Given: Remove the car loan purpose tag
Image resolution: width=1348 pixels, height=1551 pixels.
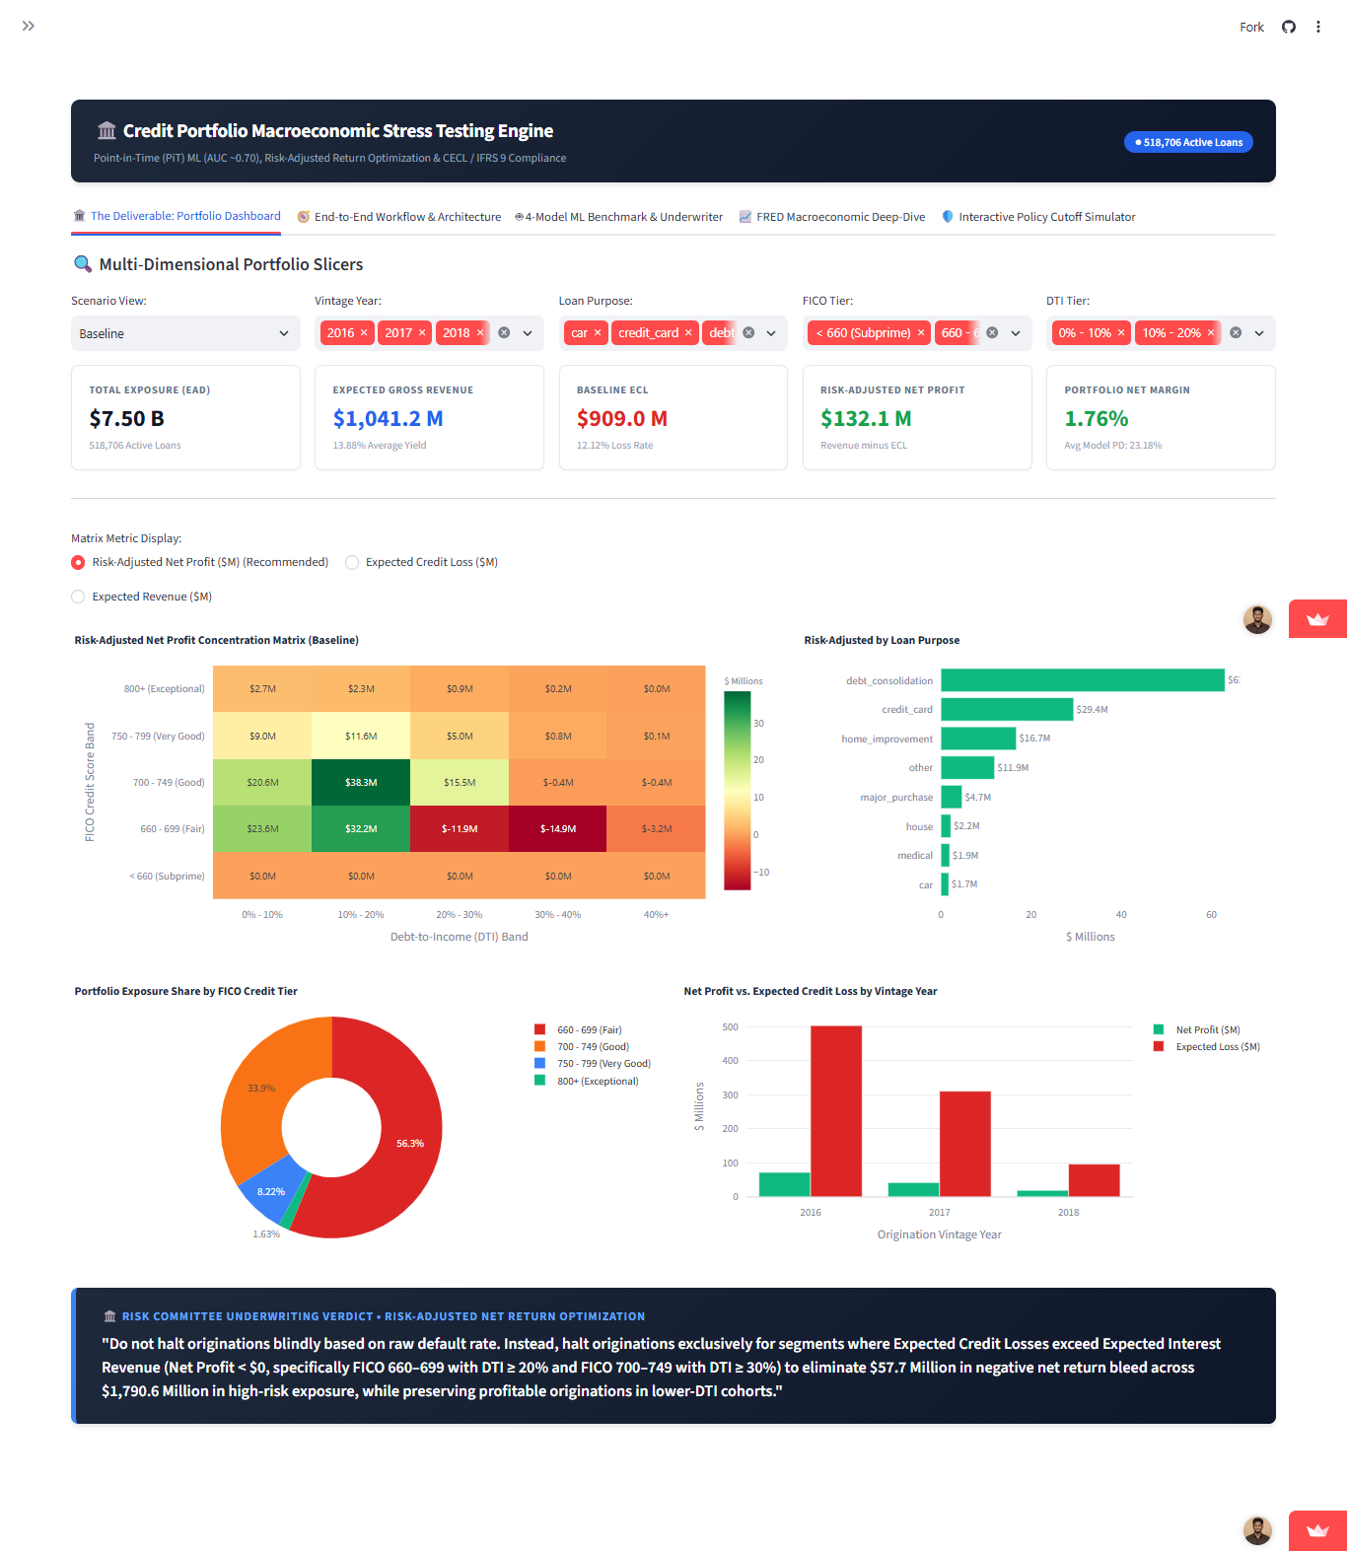Looking at the screenshot, I should pyautogui.click(x=598, y=333).
